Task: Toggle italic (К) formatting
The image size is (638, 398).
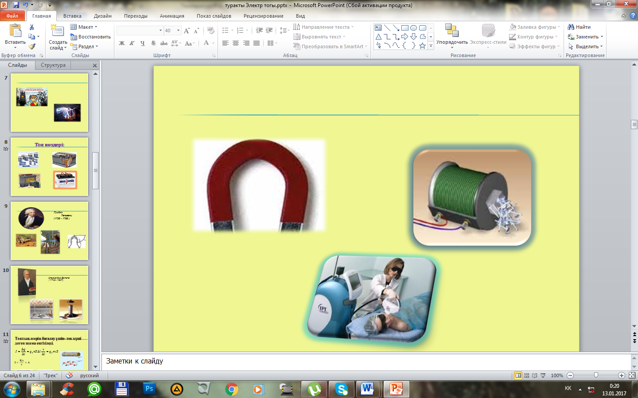Action: [x=132, y=43]
